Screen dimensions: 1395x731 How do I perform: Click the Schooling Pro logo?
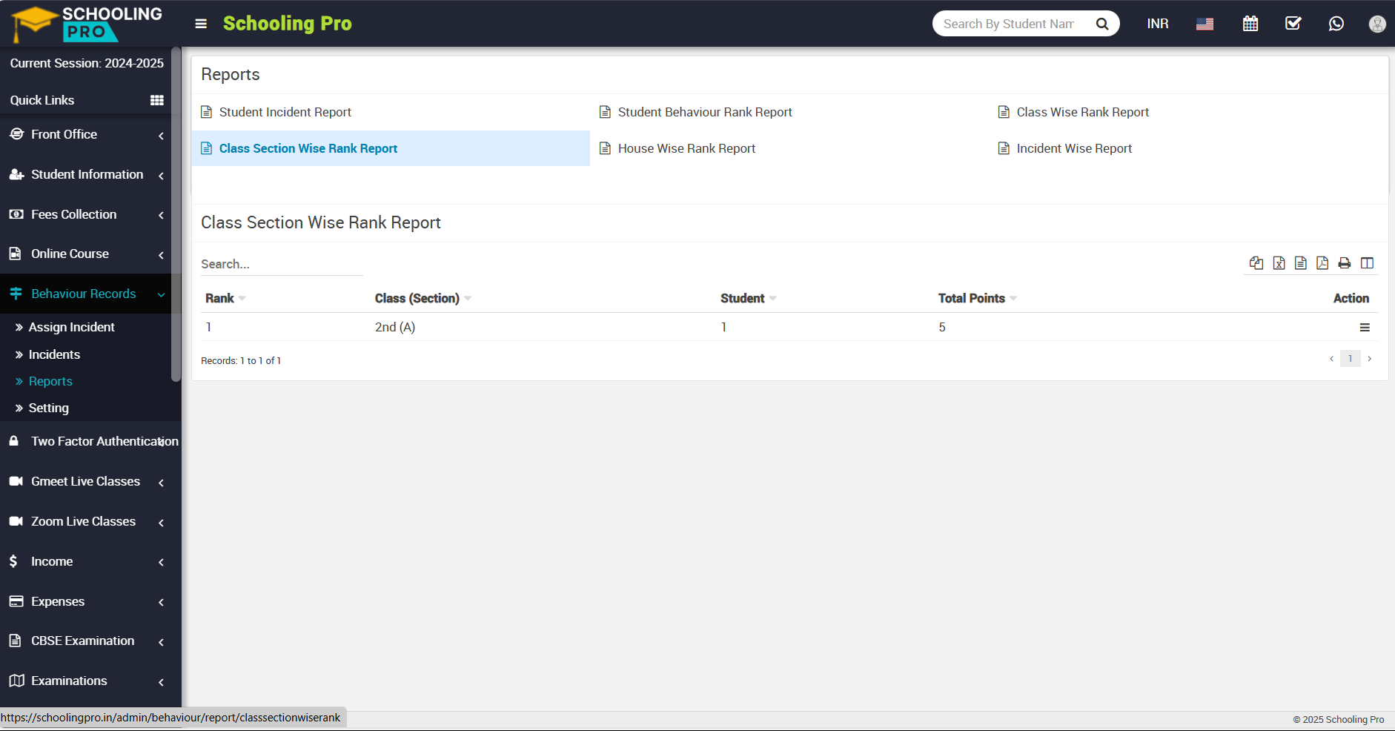click(x=87, y=24)
